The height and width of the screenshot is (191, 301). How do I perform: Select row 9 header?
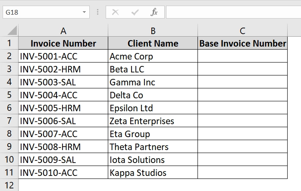coord(9,147)
